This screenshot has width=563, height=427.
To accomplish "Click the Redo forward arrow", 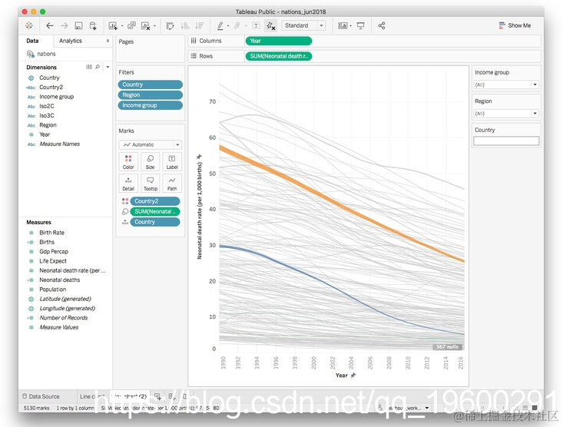I will pyautogui.click(x=65, y=25).
